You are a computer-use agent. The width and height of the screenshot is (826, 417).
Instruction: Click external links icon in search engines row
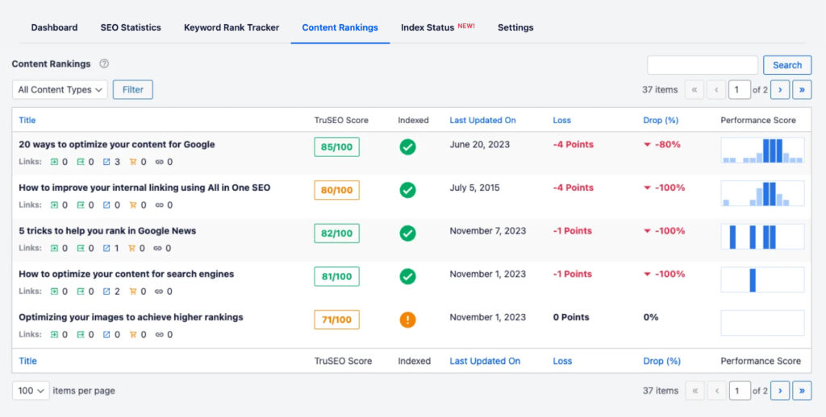[x=106, y=291]
